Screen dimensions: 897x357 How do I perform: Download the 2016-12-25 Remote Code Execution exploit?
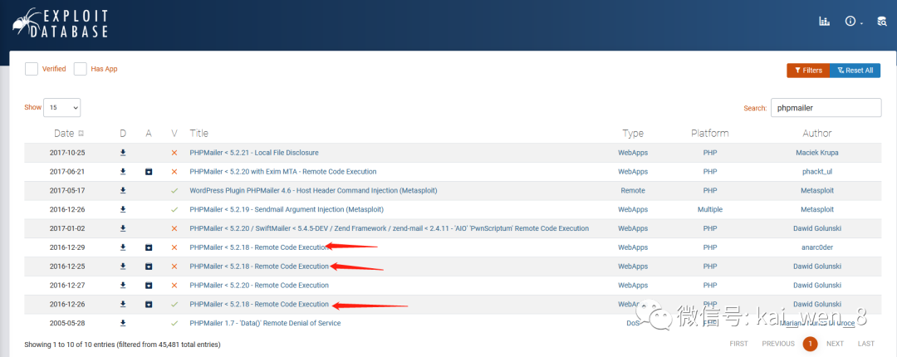click(x=123, y=266)
